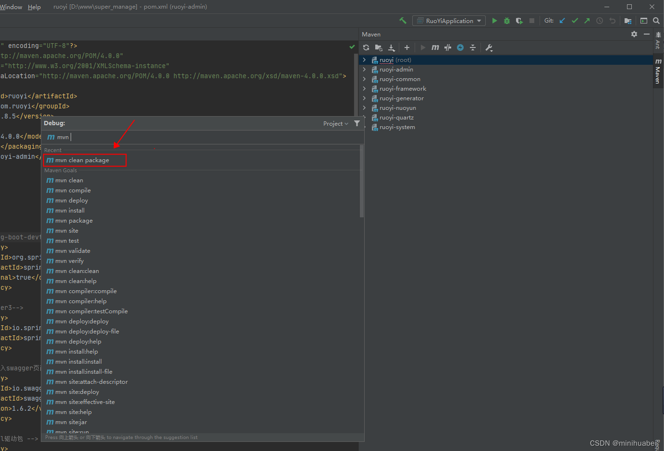Image resolution: width=664 pixels, height=451 pixels.
Task: Run RuoYiApplication with the green play button
Action: pyautogui.click(x=494, y=21)
